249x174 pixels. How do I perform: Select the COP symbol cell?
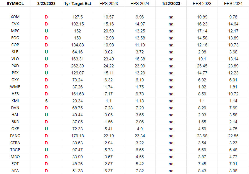point(15,45)
